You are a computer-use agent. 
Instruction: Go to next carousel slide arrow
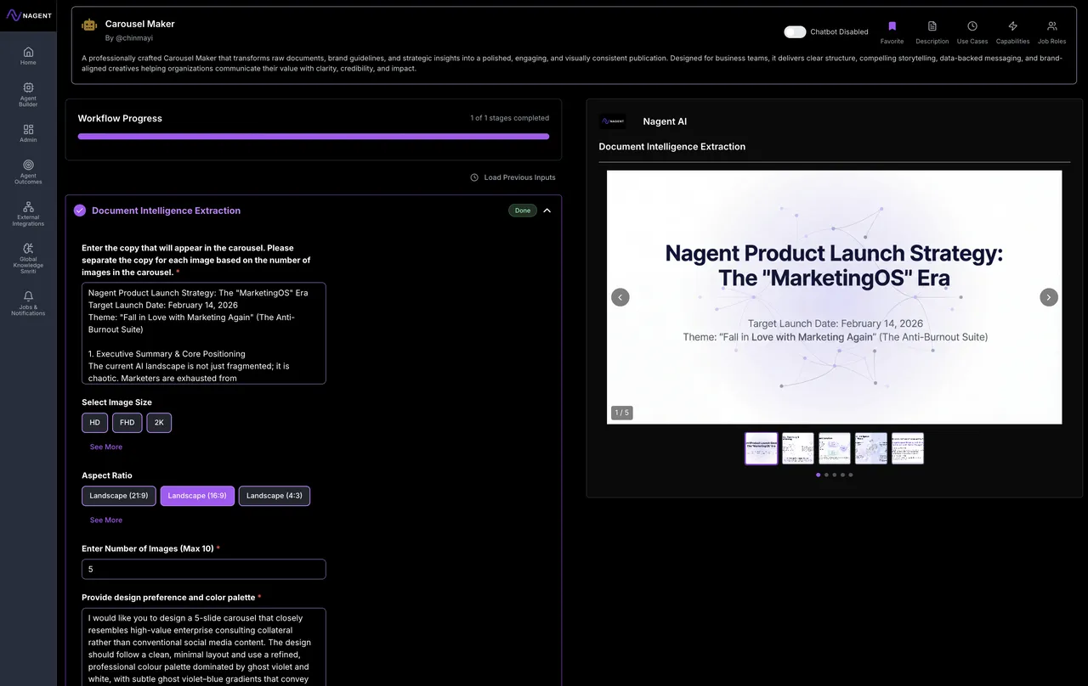1049,297
